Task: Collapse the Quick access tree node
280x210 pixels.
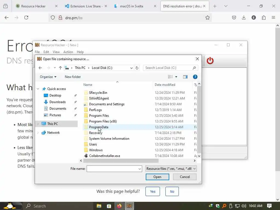Action: click(38, 89)
